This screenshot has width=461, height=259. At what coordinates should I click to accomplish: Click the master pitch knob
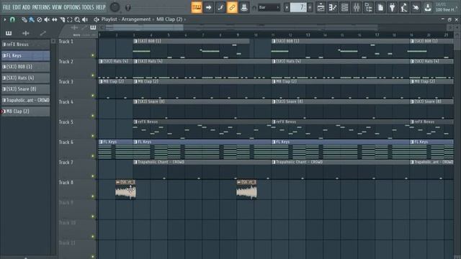click(x=128, y=8)
